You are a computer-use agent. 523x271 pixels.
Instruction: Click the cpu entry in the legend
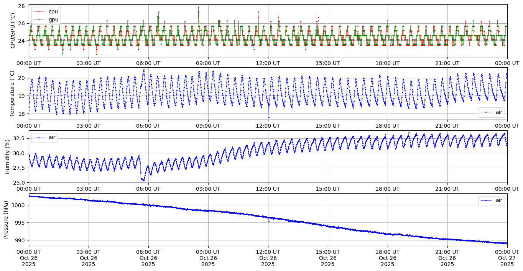54,11
